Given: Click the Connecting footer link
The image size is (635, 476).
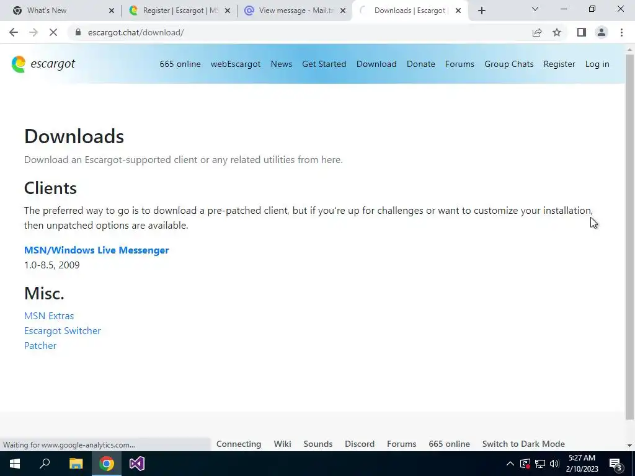Looking at the screenshot, I should click(x=239, y=444).
